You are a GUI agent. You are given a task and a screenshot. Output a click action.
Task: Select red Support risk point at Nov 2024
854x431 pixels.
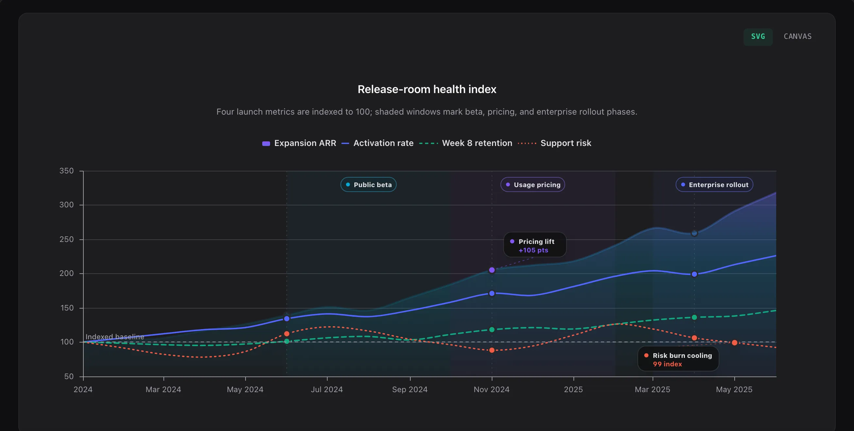(492, 350)
